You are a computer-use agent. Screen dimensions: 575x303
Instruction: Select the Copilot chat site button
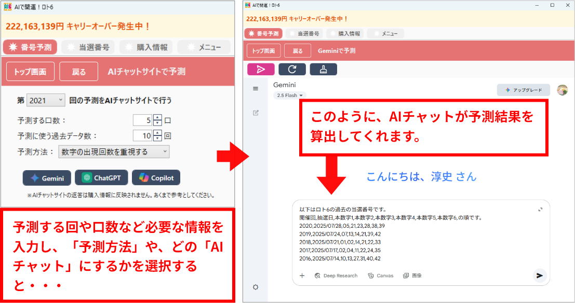[156, 178]
